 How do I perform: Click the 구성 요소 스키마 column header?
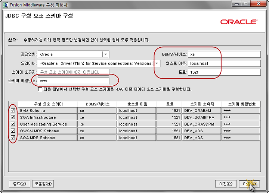pyautogui.click(x=47, y=104)
